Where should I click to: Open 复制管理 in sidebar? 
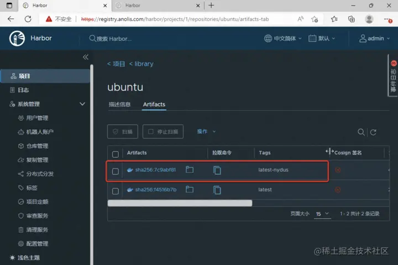33,160
